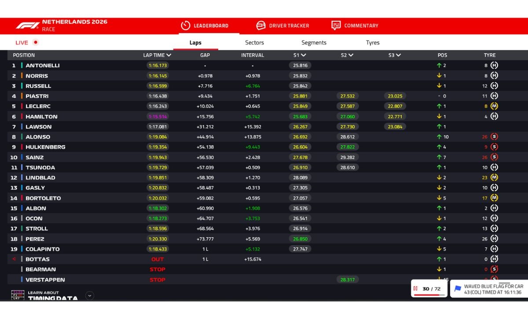Click Russell's hard tyre icon

(x=494, y=86)
